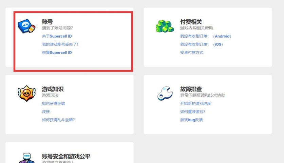Open the 如何获得英雄 link
284x163 pixels.
53,103
